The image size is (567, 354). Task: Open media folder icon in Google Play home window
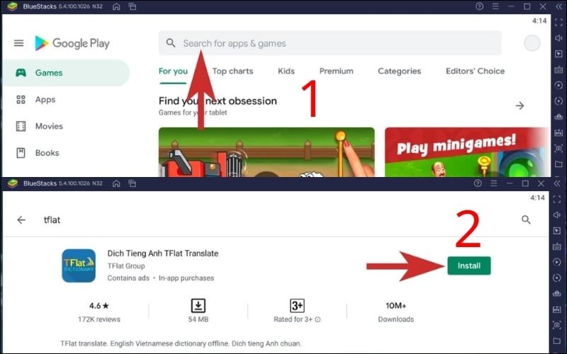coord(558,164)
